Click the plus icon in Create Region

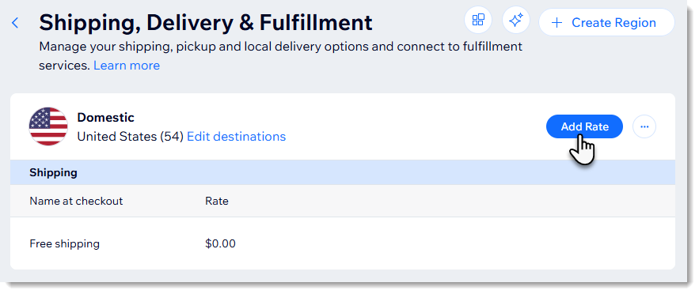click(557, 23)
